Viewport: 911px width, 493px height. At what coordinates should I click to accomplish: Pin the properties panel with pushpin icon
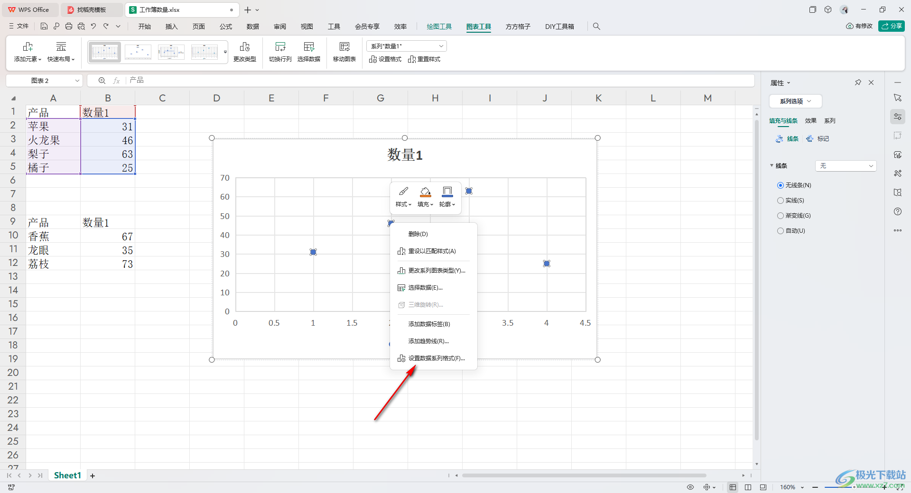(x=858, y=82)
